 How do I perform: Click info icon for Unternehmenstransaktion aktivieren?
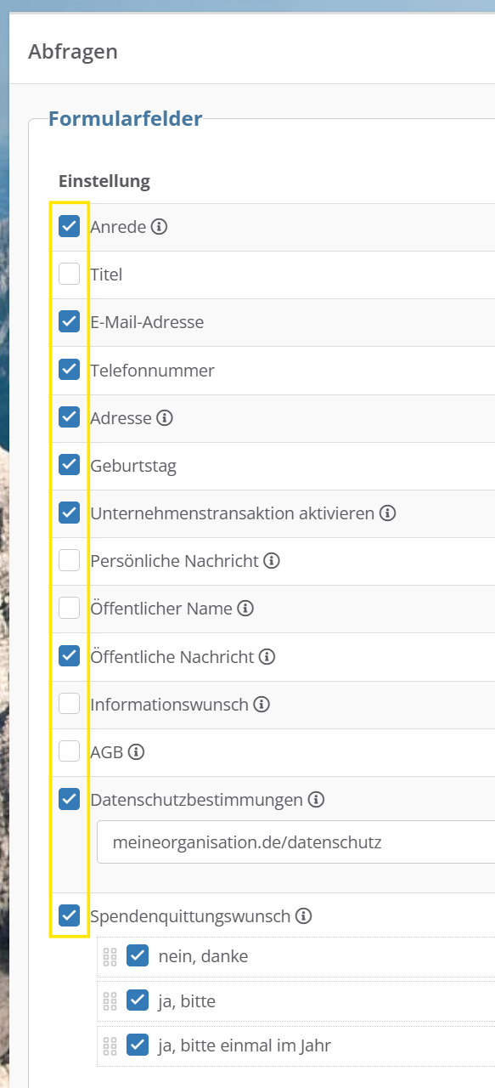coord(388,513)
